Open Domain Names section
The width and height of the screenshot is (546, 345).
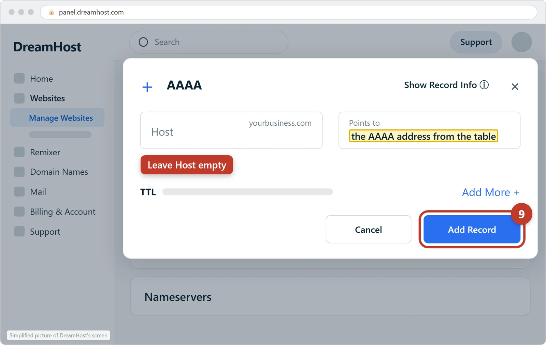click(x=59, y=172)
